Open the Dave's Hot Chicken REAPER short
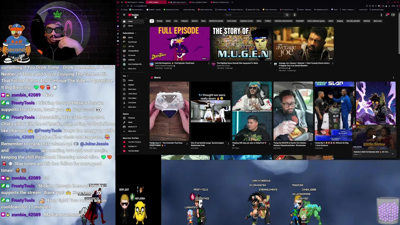This screenshot has height=225, width=400. pyautogui.click(x=293, y=111)
